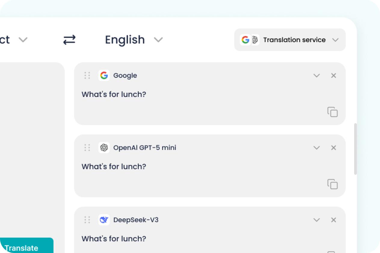Swap source and target languages

coord(69,40)
